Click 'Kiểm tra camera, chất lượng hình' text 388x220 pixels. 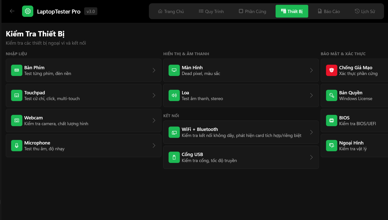click(x=56, y=124)
